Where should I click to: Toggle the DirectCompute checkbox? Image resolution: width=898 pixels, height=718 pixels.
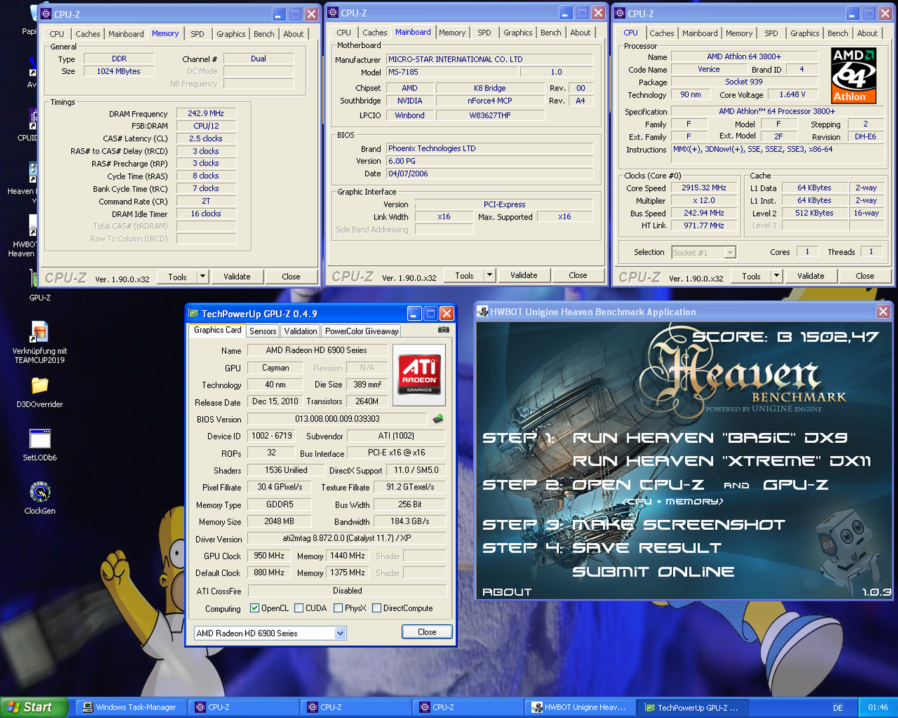(376, 608)
